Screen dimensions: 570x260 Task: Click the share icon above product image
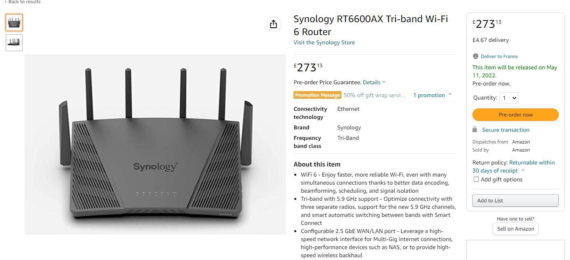pyautogui.click(x=273, y=24)
